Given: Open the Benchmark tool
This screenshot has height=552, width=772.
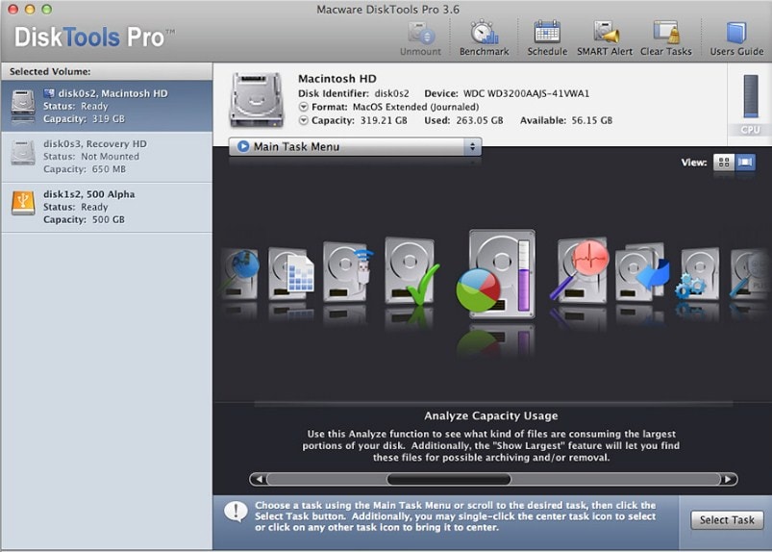Looking at the screenshot, I should [484, 38].
